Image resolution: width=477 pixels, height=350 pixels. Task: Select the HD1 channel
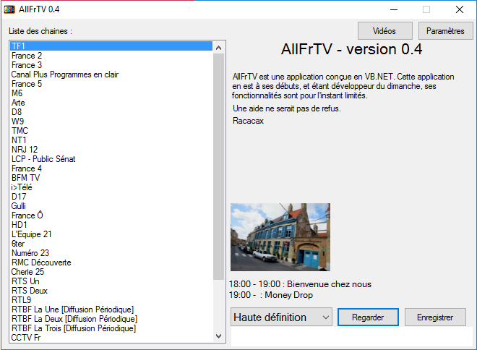pos(111,225)
